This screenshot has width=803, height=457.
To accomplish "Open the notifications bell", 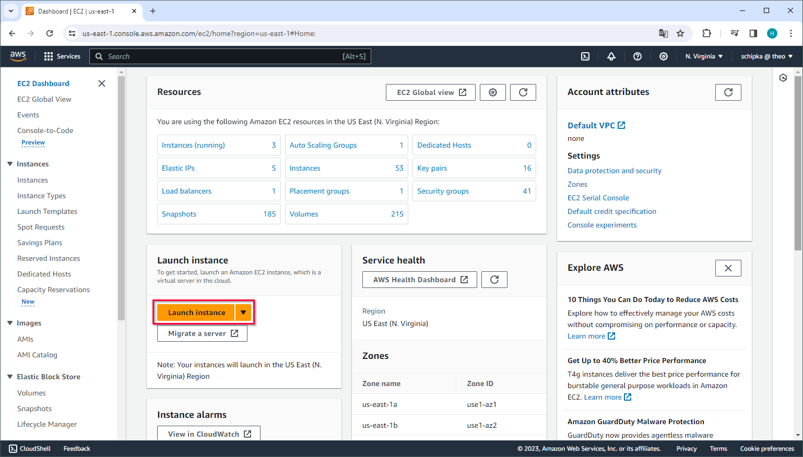I will click(x=611, y=56).
